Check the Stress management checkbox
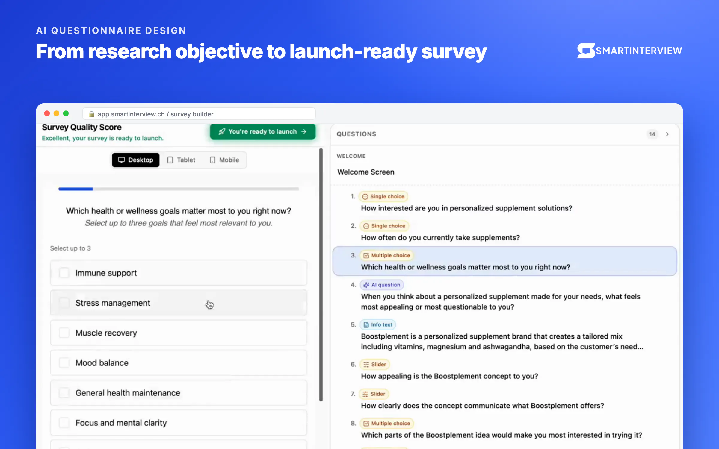Screen dimensions: 719x449 point(64,303)
